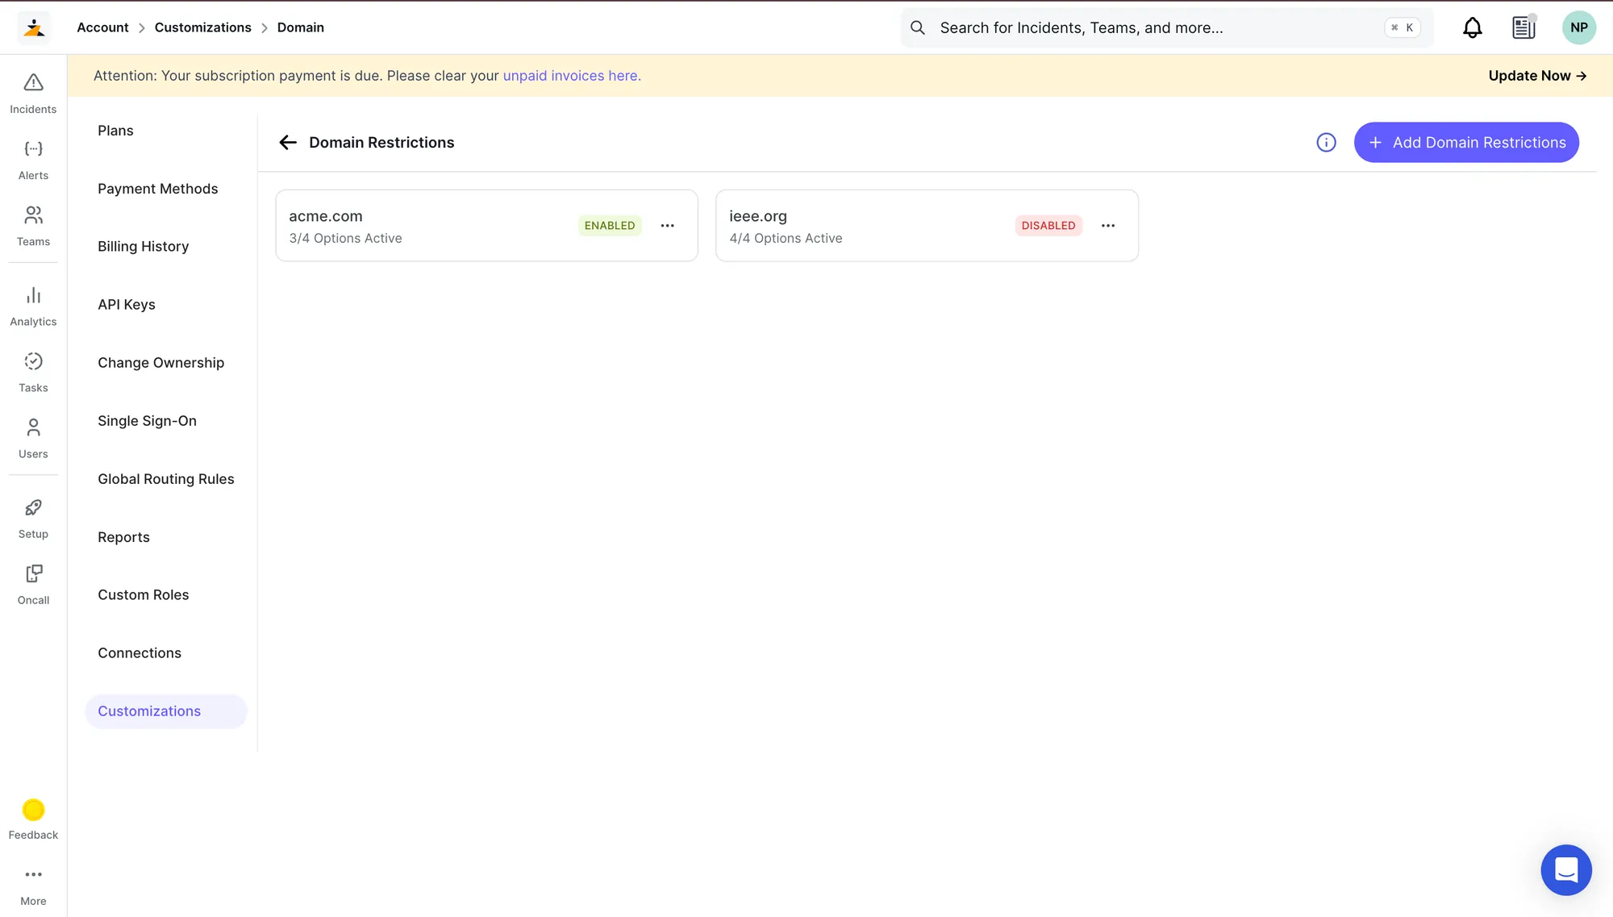
Task: View Analytics from the left navigation
Action: (32, 304)
